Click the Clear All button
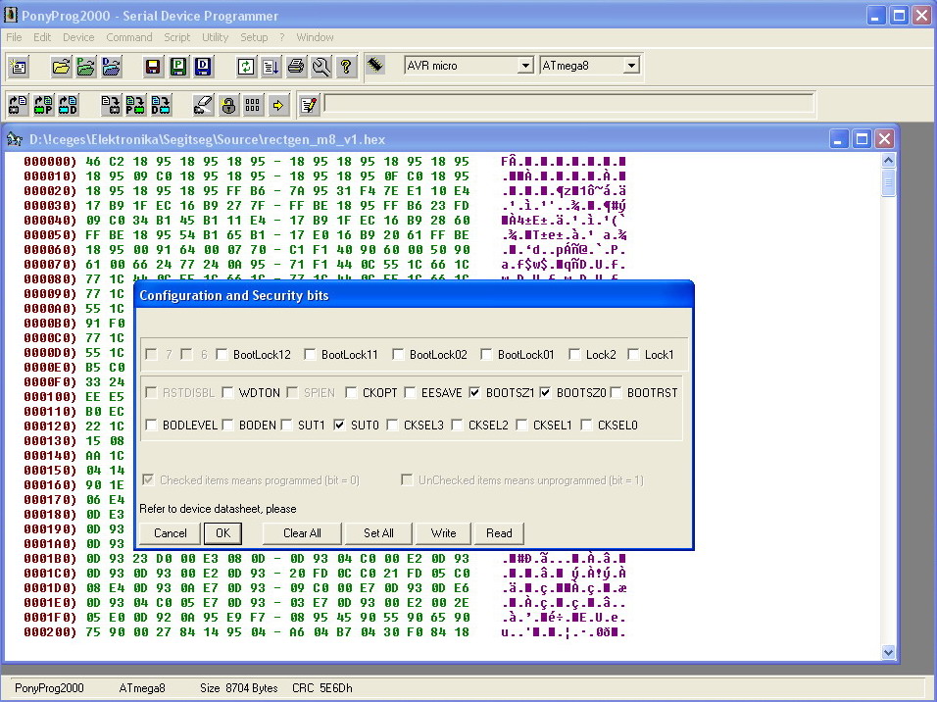Screen dimensions: 937x702 click(x=302, y=533)
